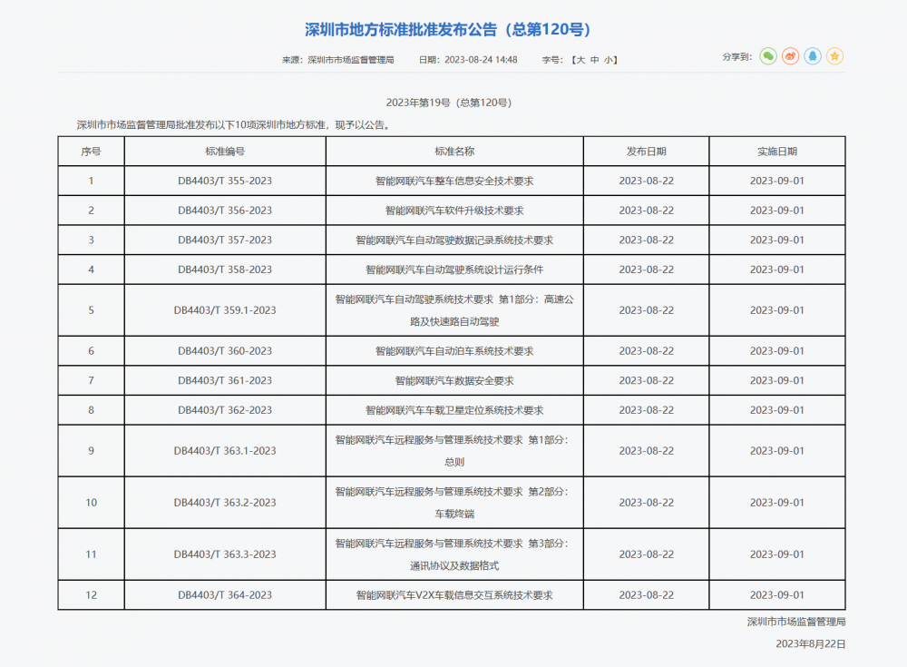This screenshot has width=907, height=667.
Task: Set font size to 中 (medium)
Action: [595, 60]
